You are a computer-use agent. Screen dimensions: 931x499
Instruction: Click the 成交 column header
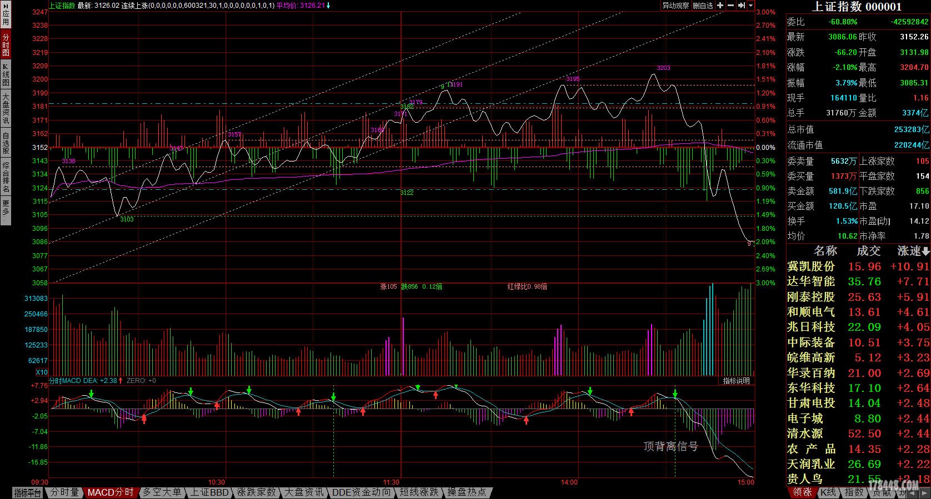tap(868, 251)
